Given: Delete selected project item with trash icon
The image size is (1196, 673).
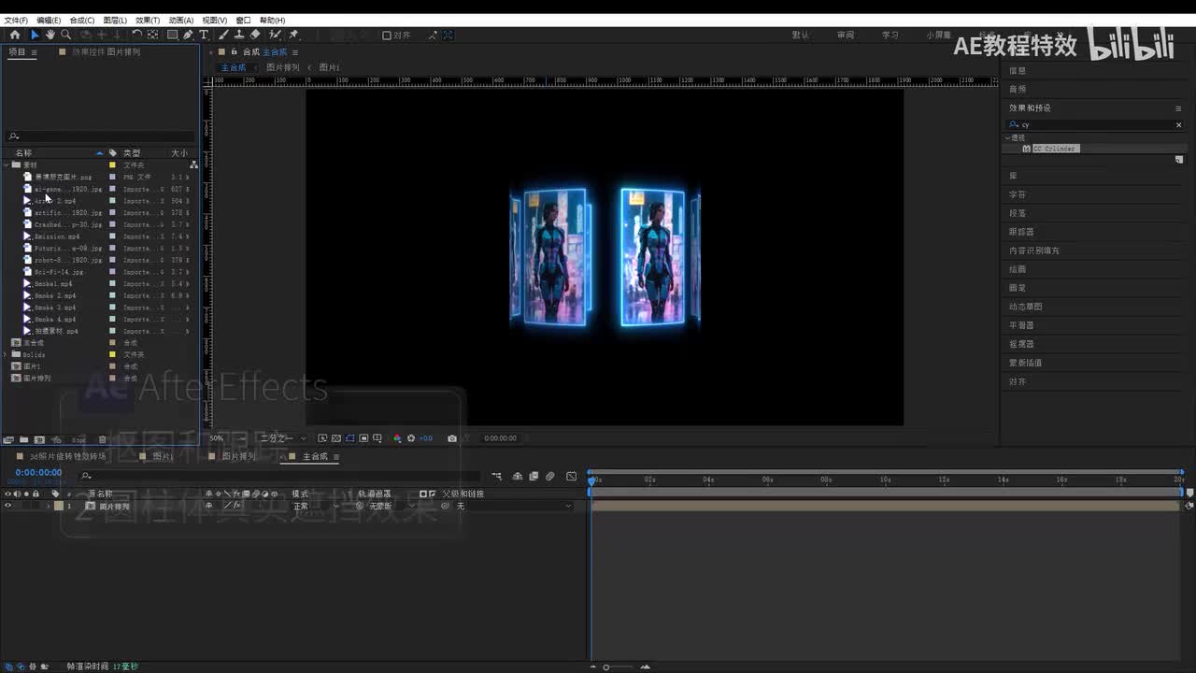Looking at the screenshot, I should [x=103, y=439].
